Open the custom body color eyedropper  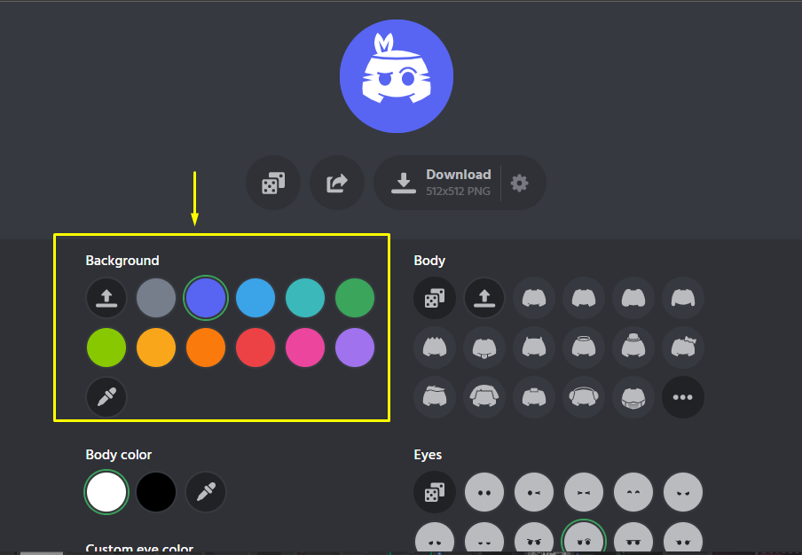click(x=206, y=492)
